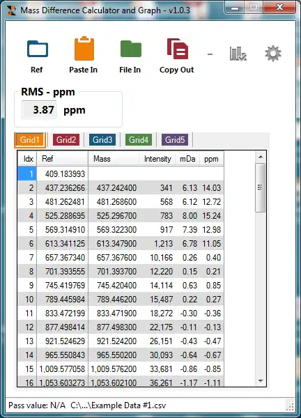Select row index 10 cell

coord(27,299)
